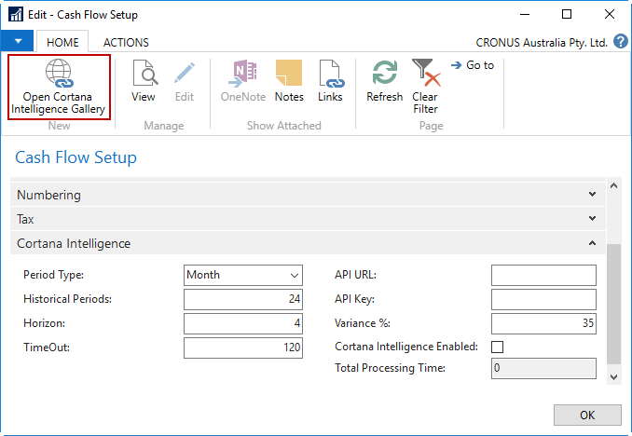Switch to the ACTIONS tab
The width and height of the screenshot is (632, 436).
[x=126, y=42]
